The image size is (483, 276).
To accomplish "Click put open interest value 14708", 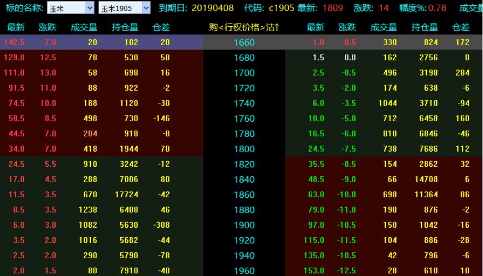I will click(426, 179).
